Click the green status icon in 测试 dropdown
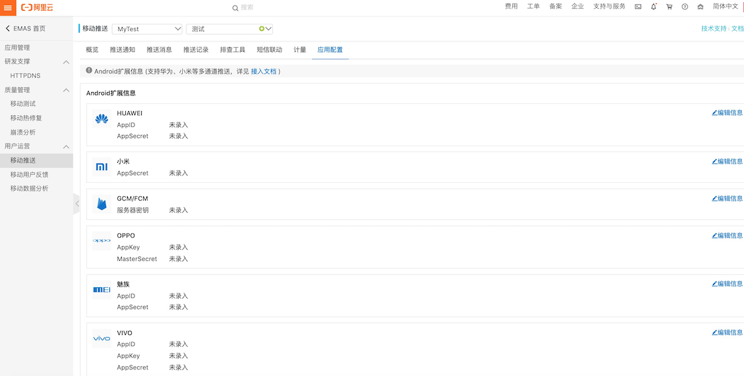The height and width of the screenshot is (376, 744). [262, 29]
